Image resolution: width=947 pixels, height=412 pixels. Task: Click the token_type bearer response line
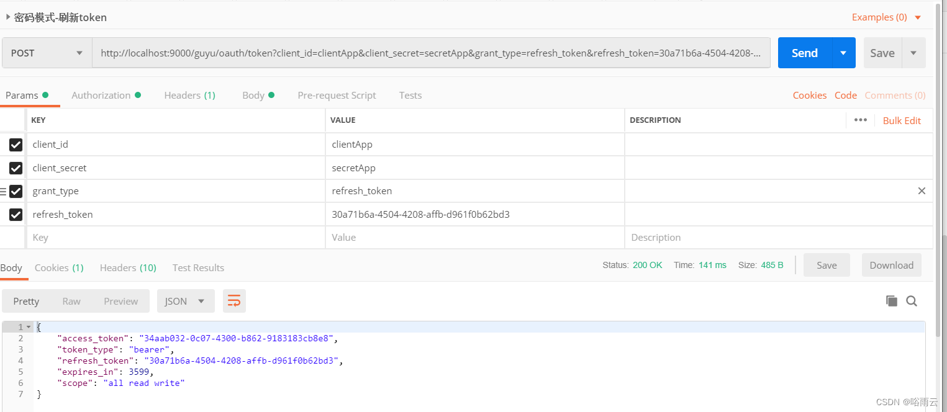116,349
